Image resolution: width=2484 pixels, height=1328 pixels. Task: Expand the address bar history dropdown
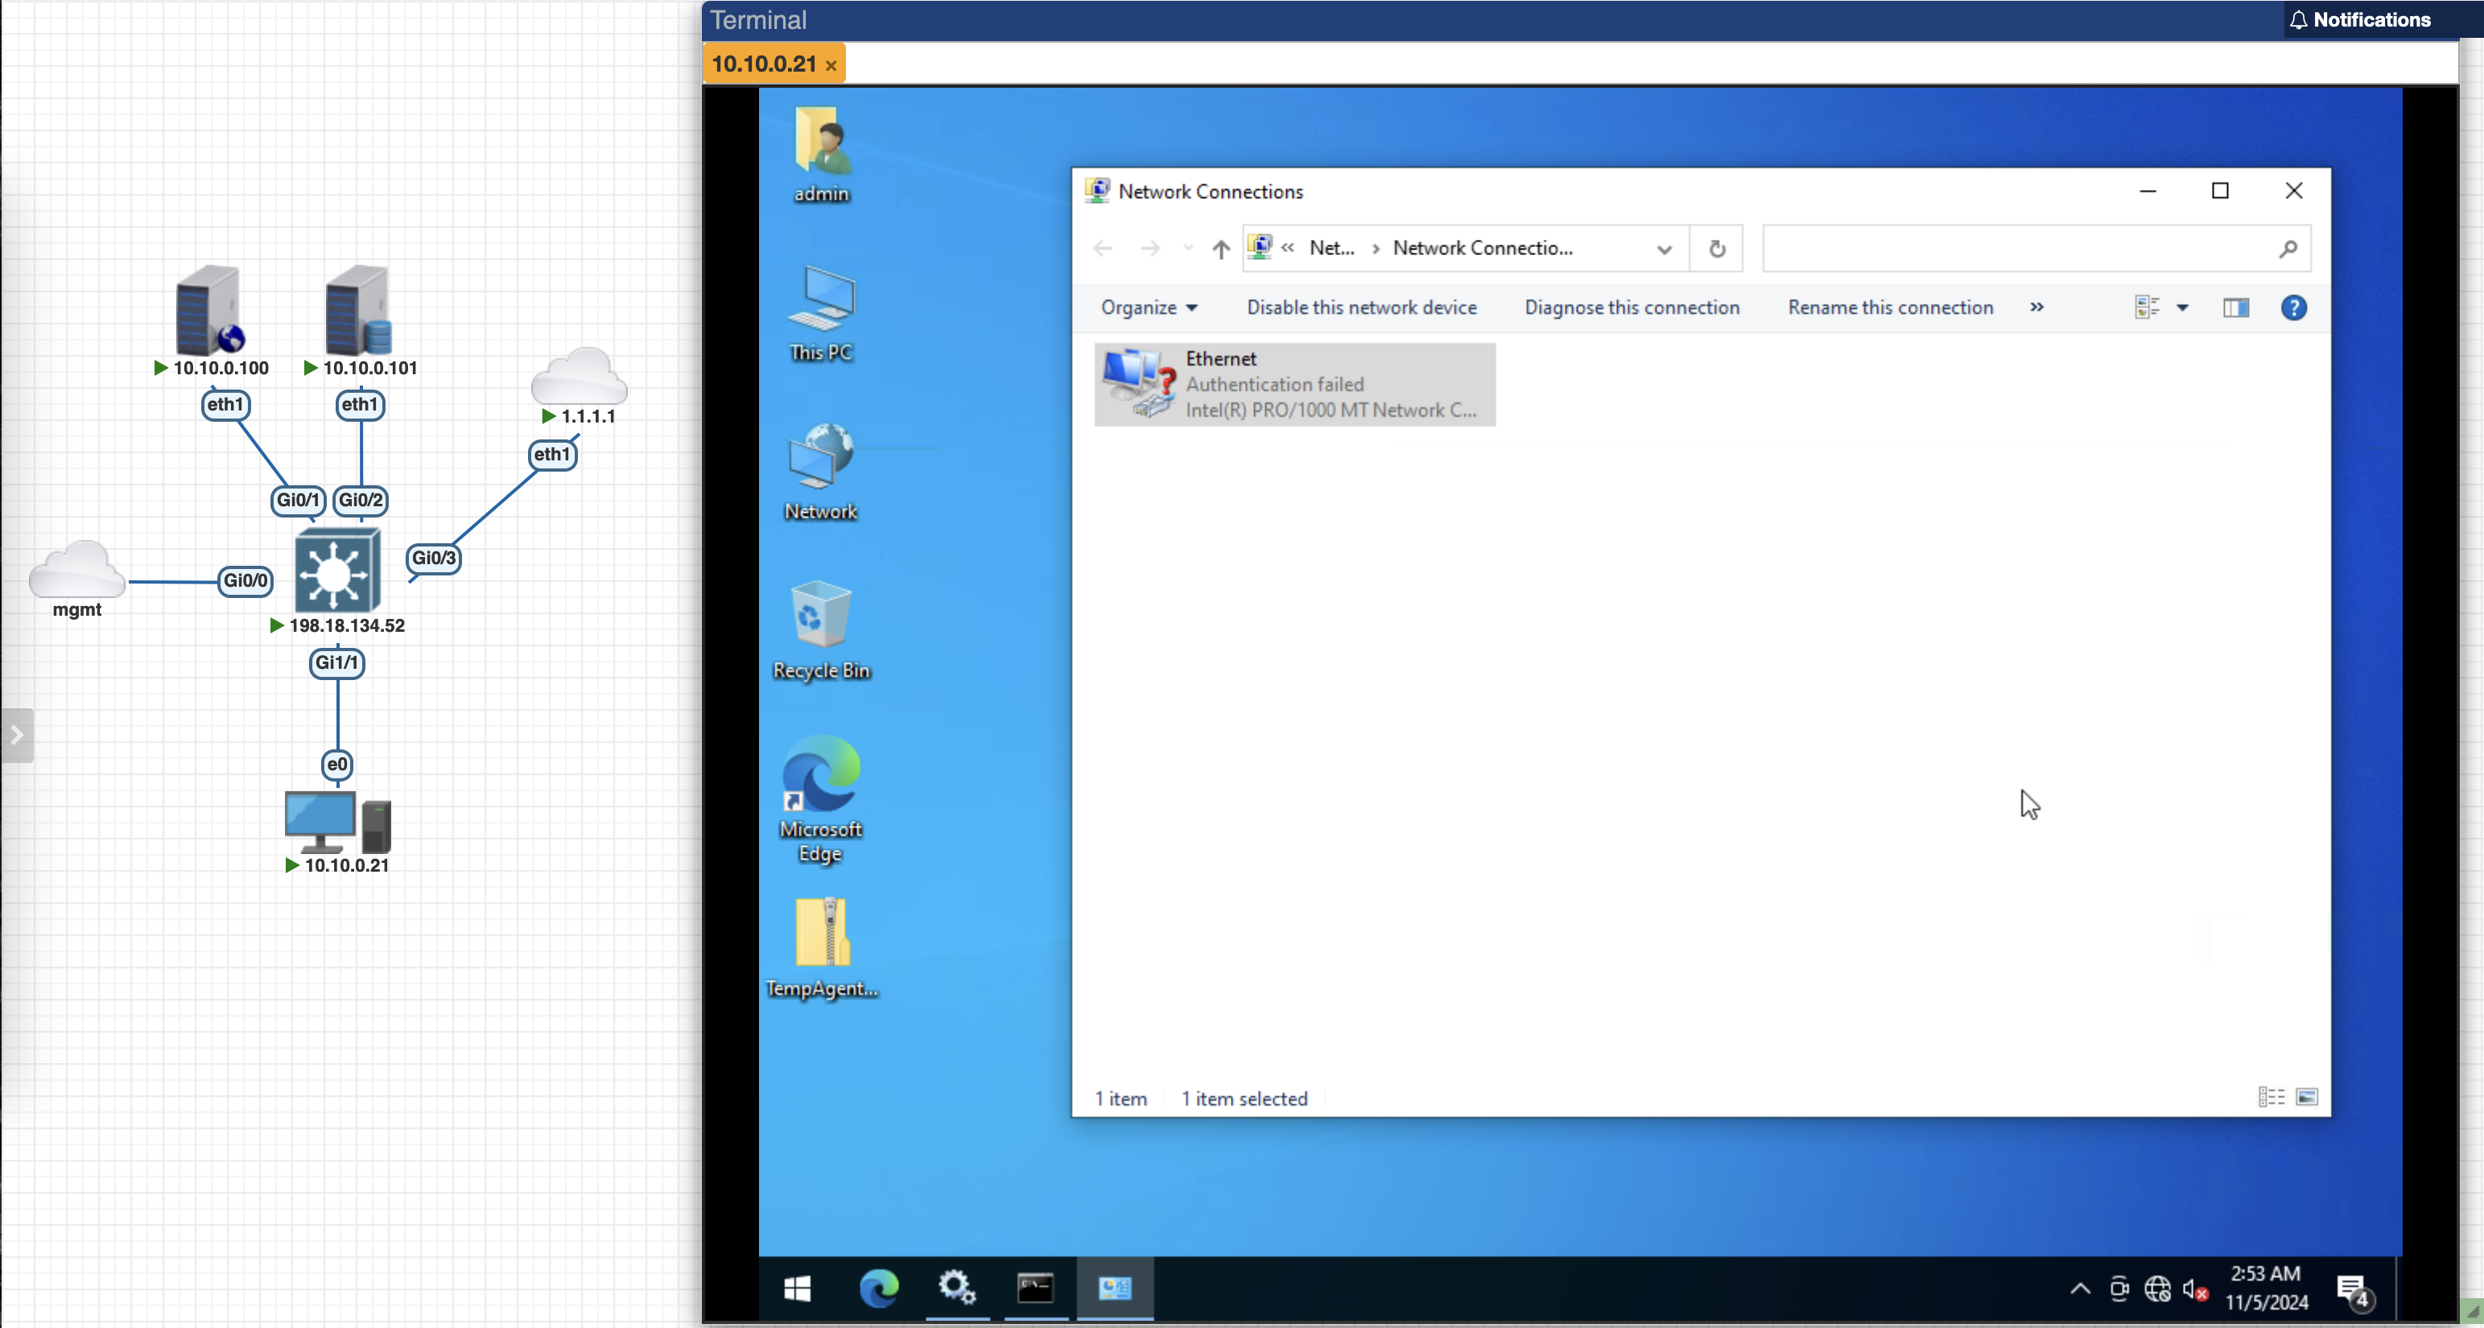point(1664,249)
